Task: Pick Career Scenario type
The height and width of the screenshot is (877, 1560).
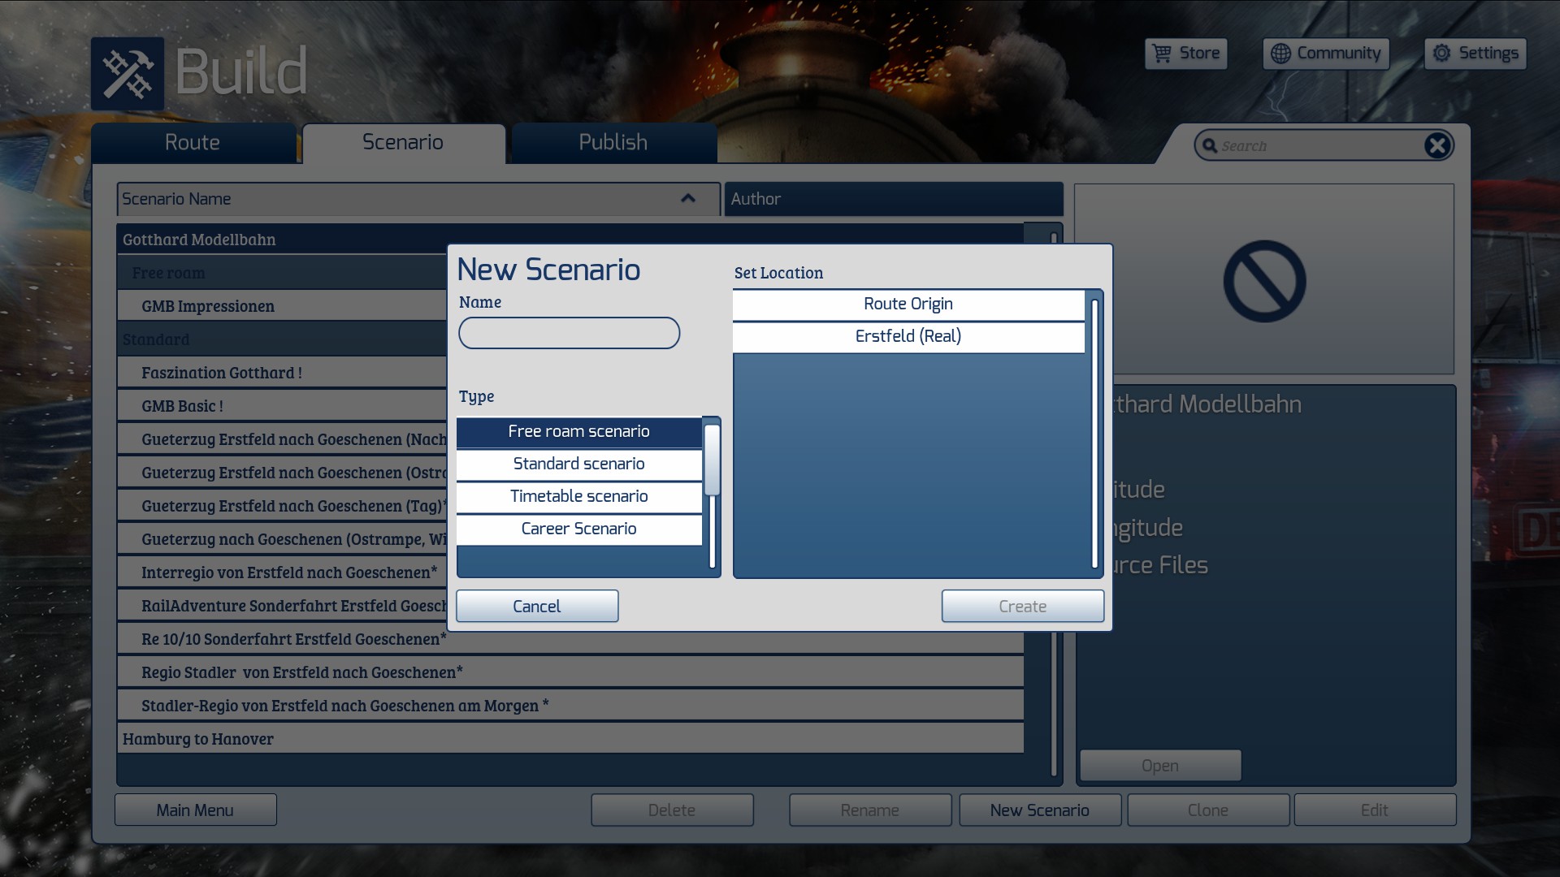Action: (x=578, y=529)
